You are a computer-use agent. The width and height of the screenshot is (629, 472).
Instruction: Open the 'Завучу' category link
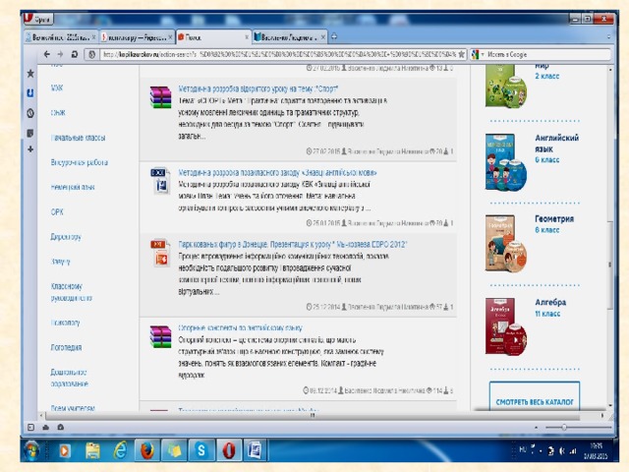(x=61, y=262)
